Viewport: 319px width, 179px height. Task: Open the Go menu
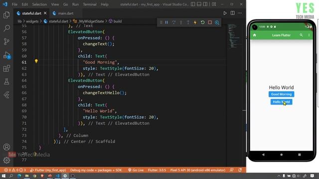click(x=65, y=4)
